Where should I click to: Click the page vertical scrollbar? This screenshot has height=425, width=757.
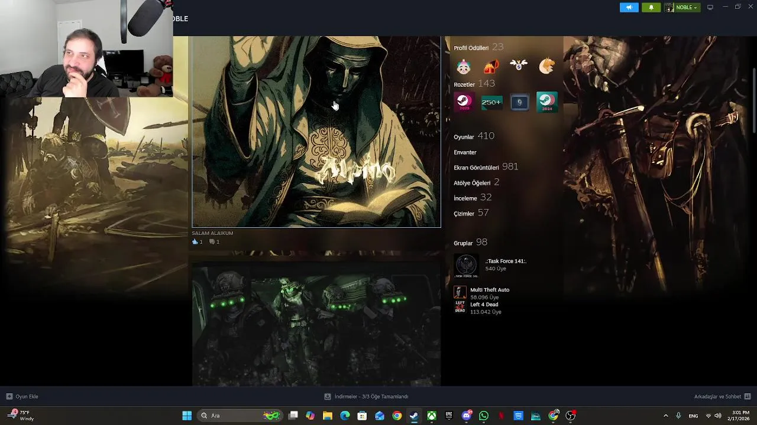(753, 100)
